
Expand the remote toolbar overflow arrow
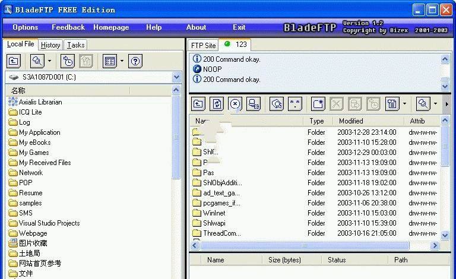pos(446,104)
